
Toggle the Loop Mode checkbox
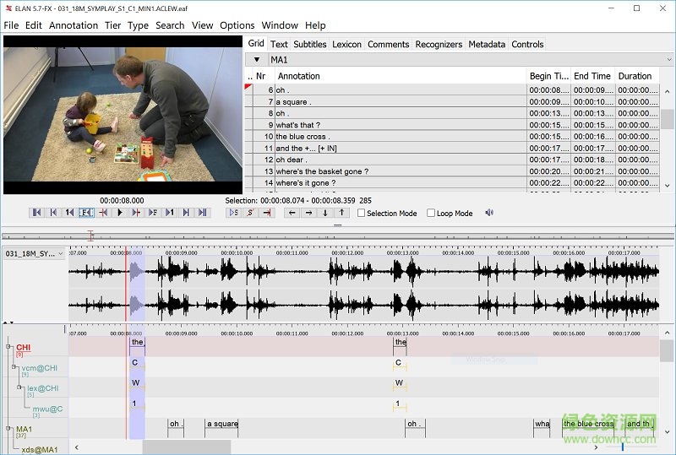click(431, 214)
